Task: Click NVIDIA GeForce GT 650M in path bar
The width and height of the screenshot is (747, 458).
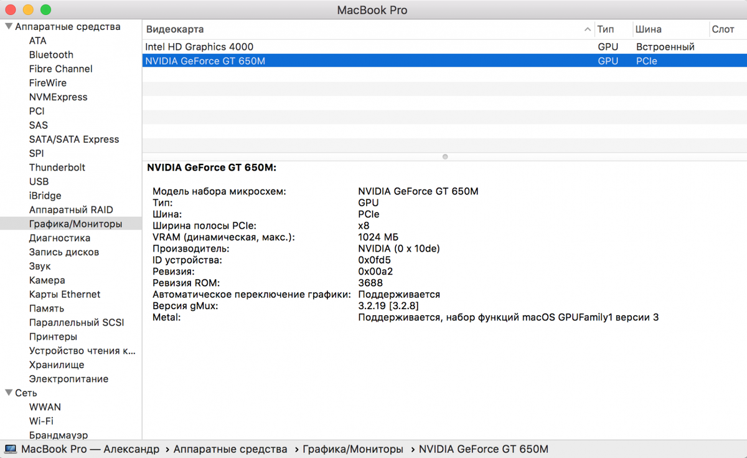Action: pos(484,449)
